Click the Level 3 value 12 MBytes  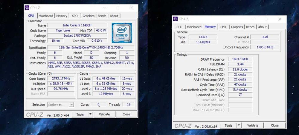(x=106, y=94)
